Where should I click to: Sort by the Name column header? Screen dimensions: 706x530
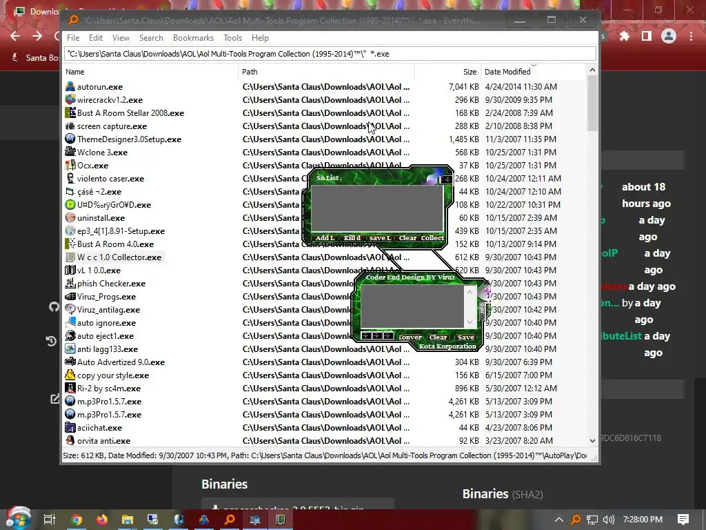pos(151,72)
